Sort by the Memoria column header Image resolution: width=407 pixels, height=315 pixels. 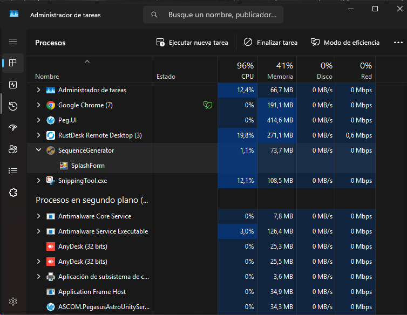(277, 70)
